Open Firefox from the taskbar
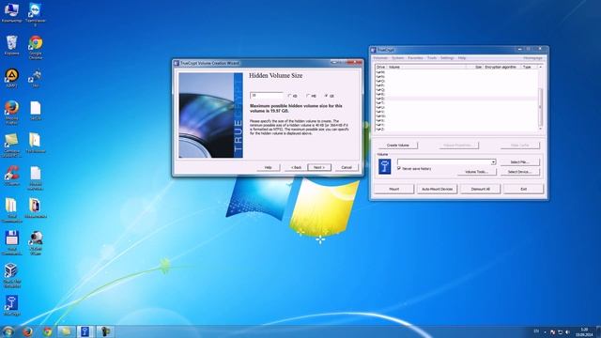 27,331
